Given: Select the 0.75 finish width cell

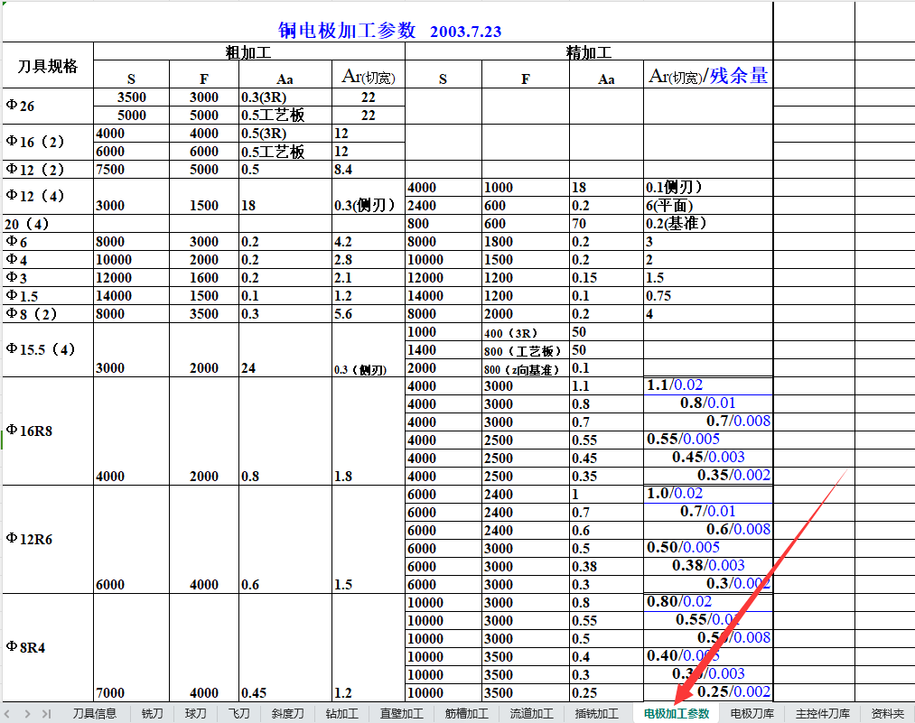Looking at the screenshot, I should point(708,296).
